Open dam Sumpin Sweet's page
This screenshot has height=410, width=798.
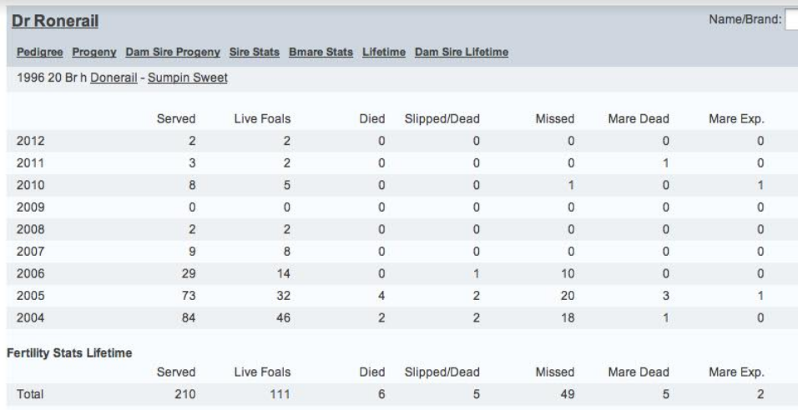pyautogui.click(x=188, y=78)
